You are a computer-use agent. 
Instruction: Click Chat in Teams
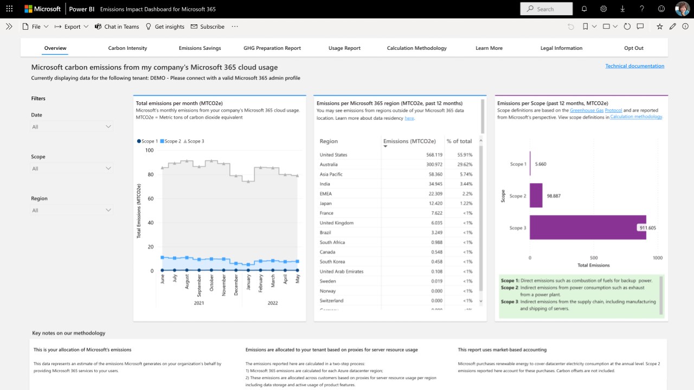[117, 27]
